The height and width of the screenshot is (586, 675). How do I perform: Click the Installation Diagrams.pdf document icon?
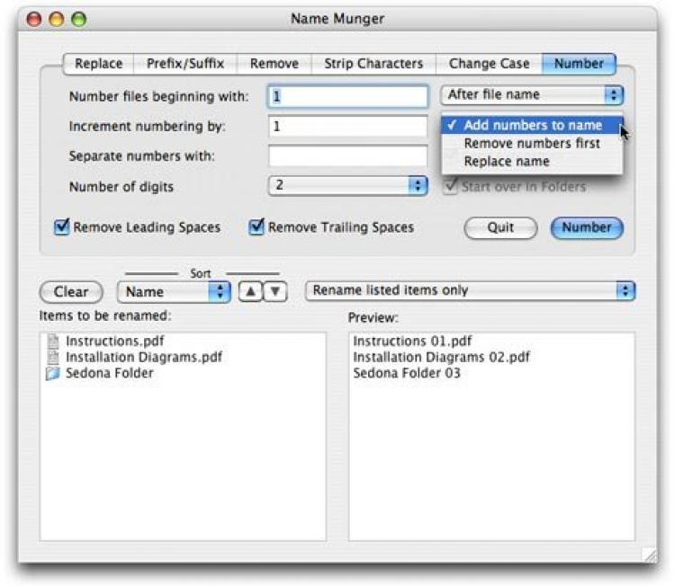click(52, 357)
